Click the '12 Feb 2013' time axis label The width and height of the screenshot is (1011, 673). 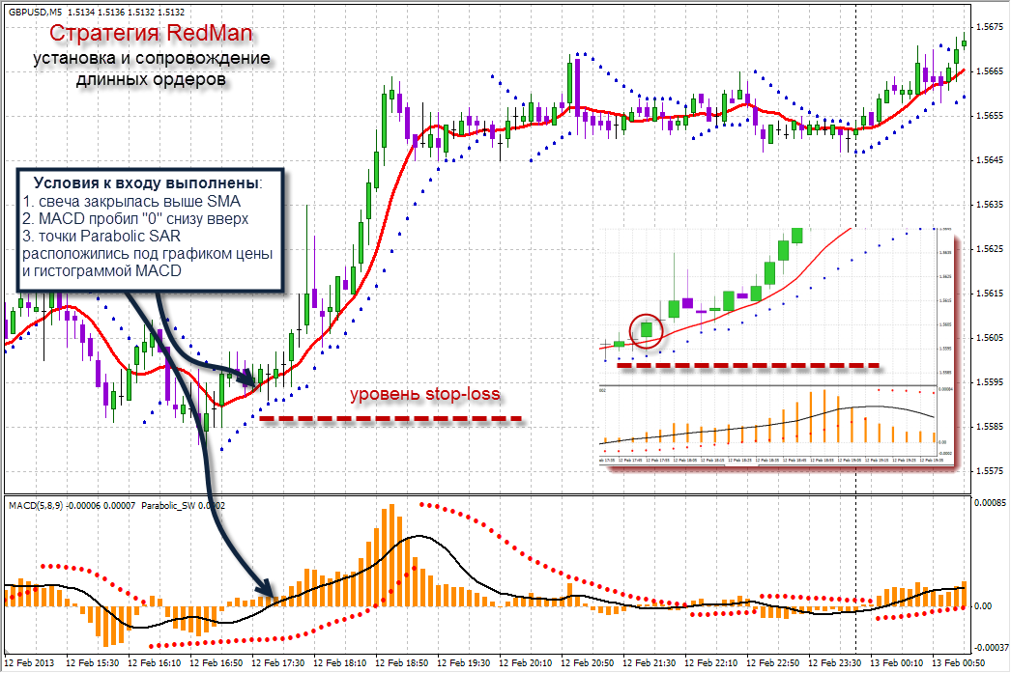pyautogui.click(x=30, y=662)
